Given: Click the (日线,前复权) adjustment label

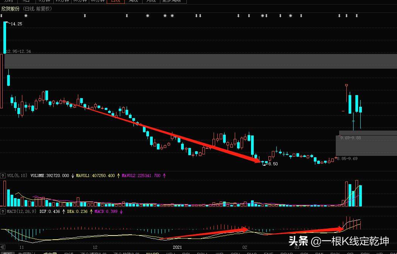Looking at the screenshot, I should [37, 9].
